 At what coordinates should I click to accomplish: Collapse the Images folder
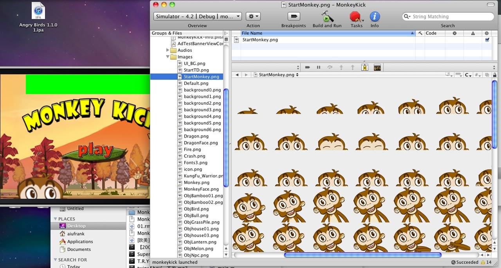[x=168, y=57]
